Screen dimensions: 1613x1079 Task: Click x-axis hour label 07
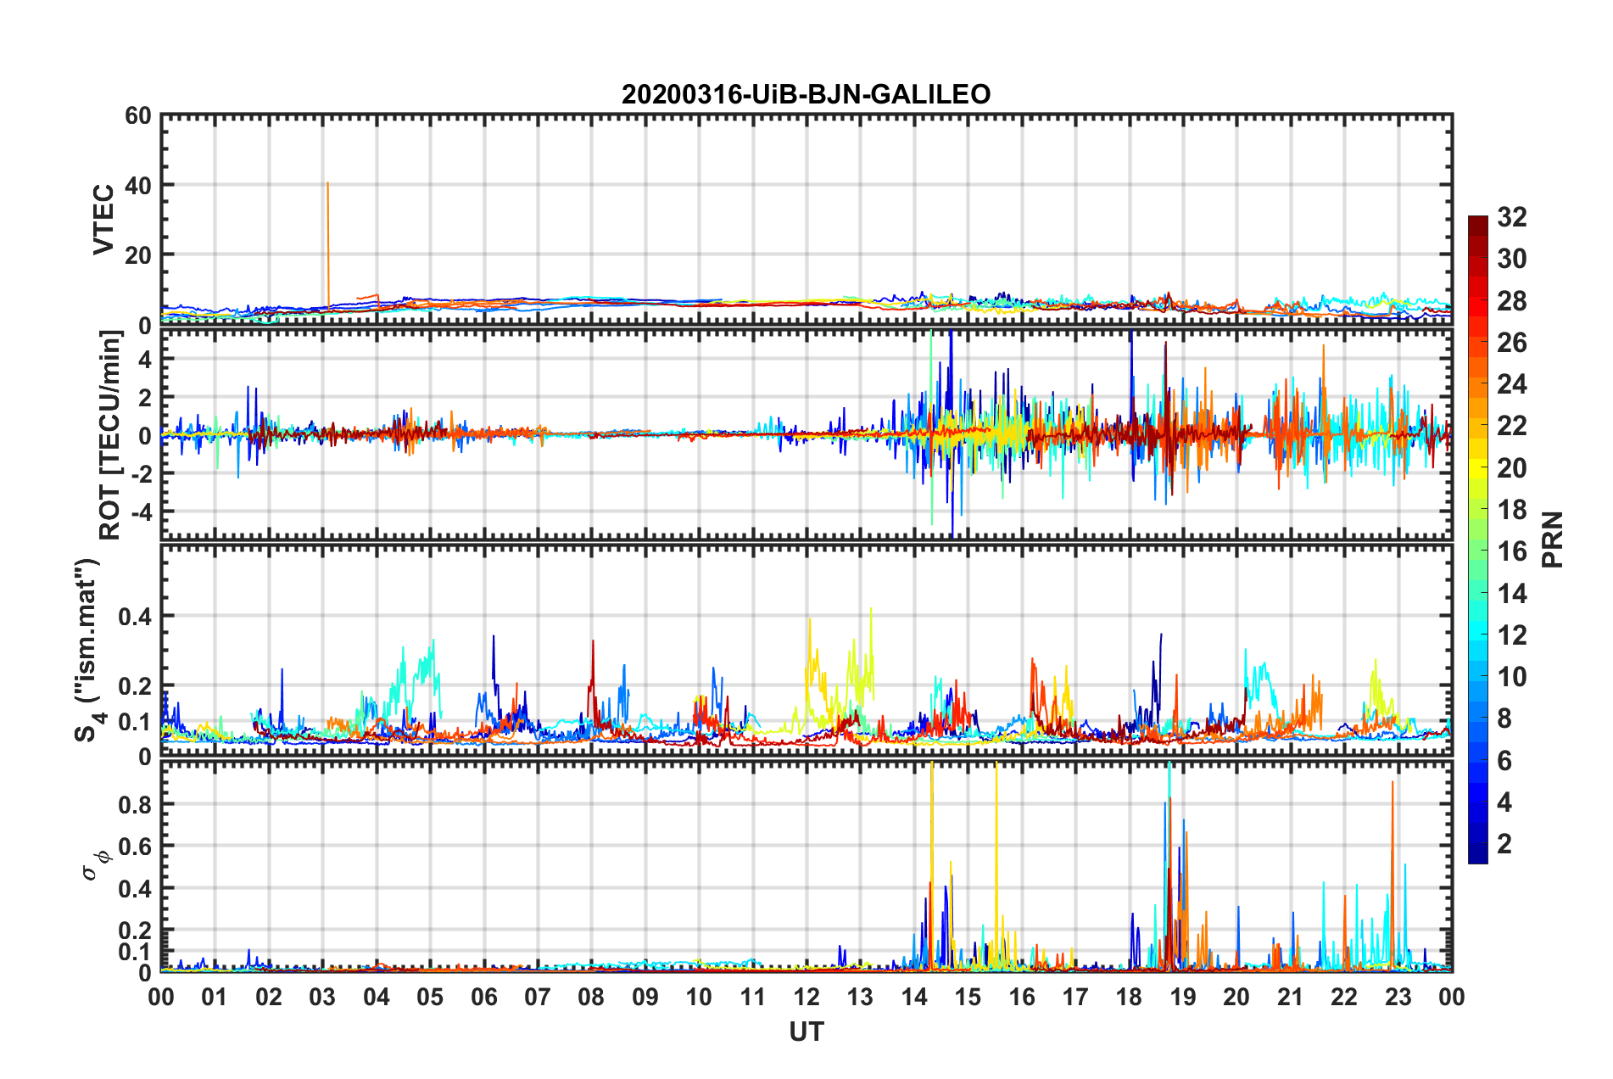tap(538, 998)
